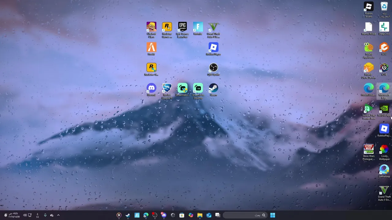Launch the Epic Games Launcher shortcut
This screenshot has height=220, width=392.
182,30
